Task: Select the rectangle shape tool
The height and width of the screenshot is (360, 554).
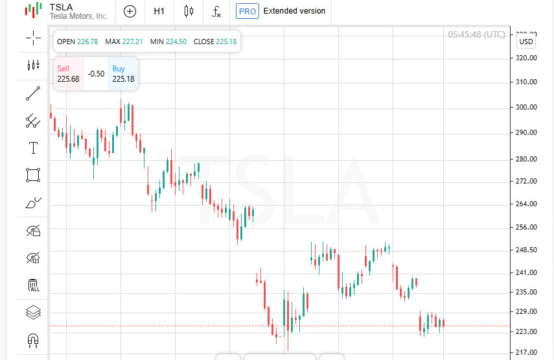Action: pyautogui.click(x=33, y=175)
